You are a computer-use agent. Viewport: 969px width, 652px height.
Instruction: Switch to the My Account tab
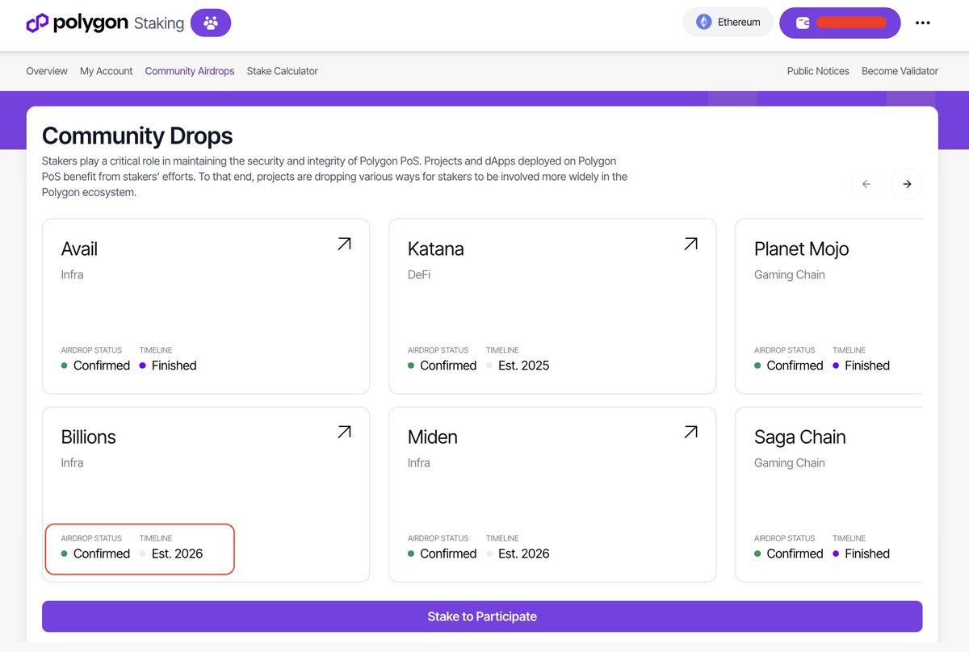pyautogui.click(x=106, y=71)
